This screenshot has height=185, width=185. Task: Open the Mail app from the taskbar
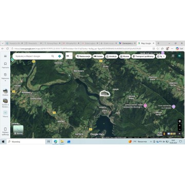pos(69,142)
